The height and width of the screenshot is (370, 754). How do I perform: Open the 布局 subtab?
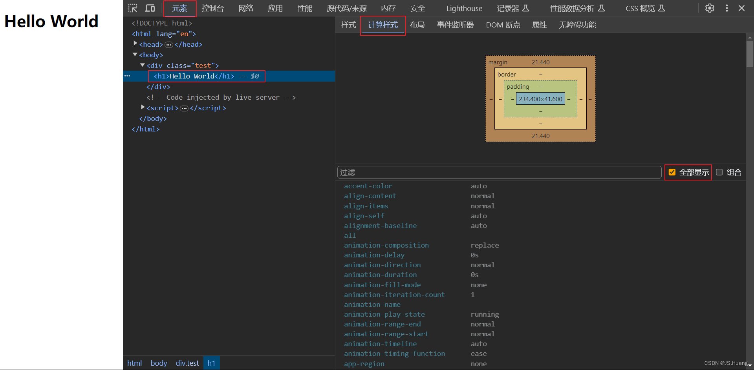pyautogui.click(x=417, y=25)
